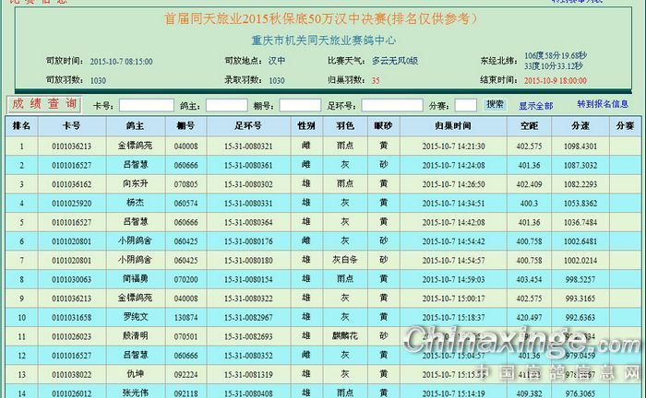Open the 转到报名信息 link
The image size is (646, 398).
tap(603, 105)
